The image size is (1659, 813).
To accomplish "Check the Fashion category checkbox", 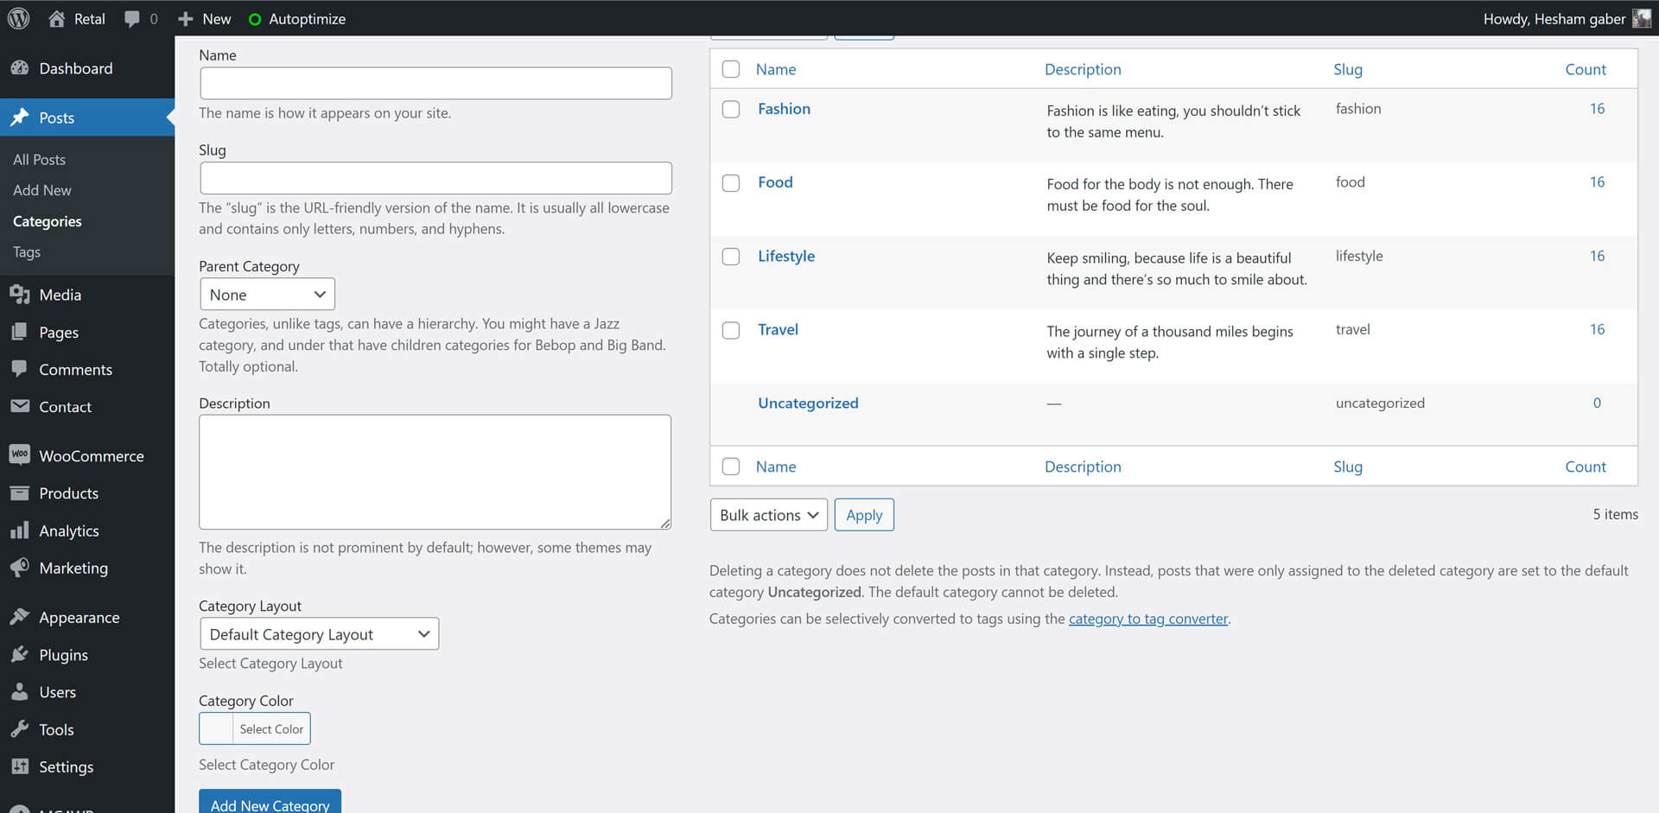I will pos(731,109).
